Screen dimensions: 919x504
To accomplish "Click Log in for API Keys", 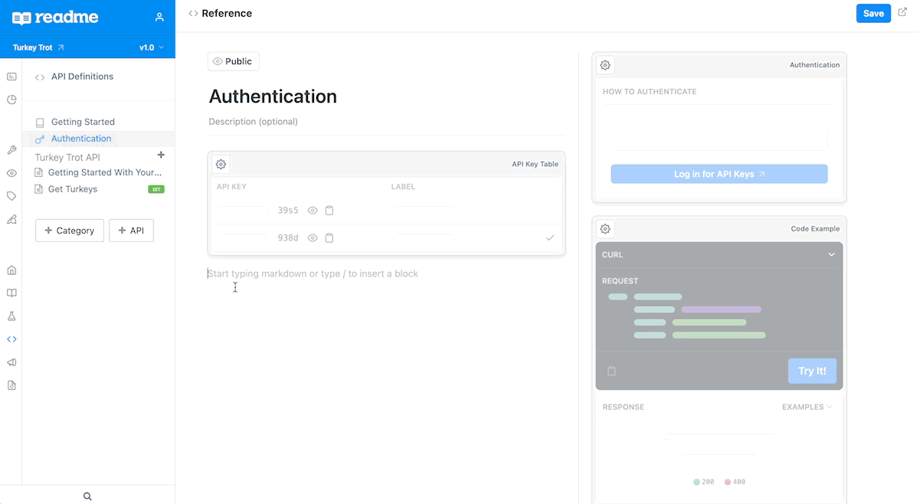I will pyautogui.click(x=718, y=174).
